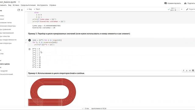Add a comment to the Пример 4 cell
The width and height of the screenshot is (195, 110).
tap(193, 71)
